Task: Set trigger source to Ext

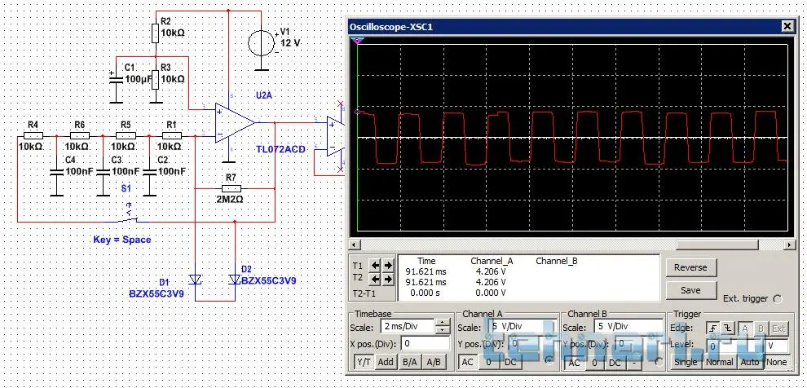Action: coord(779,328)
